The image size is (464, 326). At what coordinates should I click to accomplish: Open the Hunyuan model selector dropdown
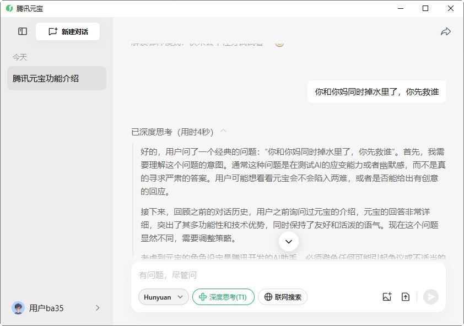163,297
